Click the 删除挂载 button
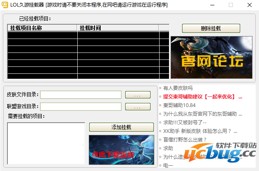Image resolution: width=259 pixels, height=171 pixels. coord(211,28)
